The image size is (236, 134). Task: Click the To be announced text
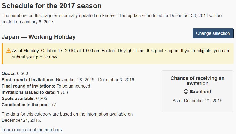(73, 86)
